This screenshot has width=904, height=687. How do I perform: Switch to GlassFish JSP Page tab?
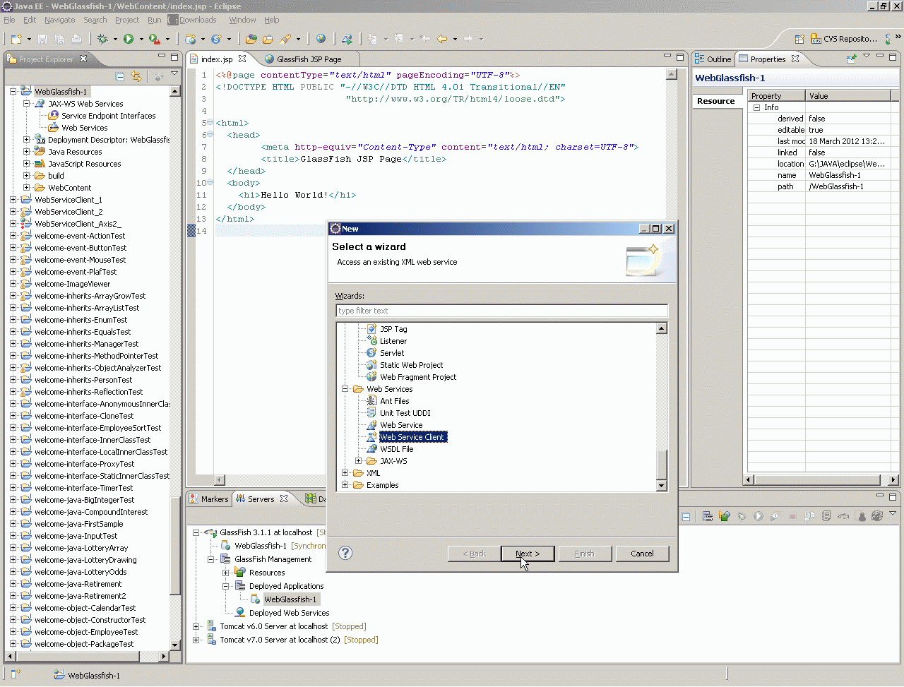tap(309, 59)
